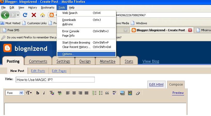
Task: Click the blognizend blog title
Action: point(31,48)
